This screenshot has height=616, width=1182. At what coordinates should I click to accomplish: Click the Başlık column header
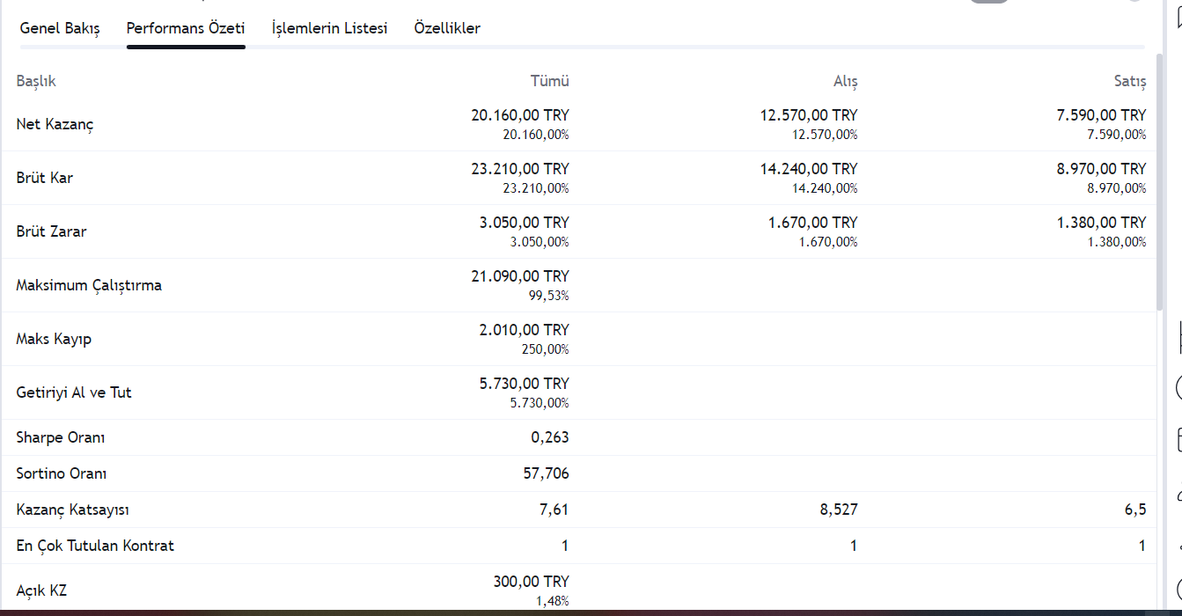tap(36, 81)
